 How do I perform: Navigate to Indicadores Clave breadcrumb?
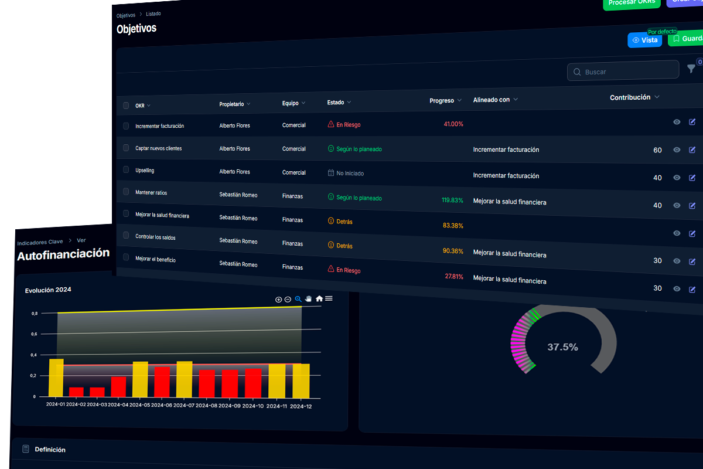coord(40,243)
